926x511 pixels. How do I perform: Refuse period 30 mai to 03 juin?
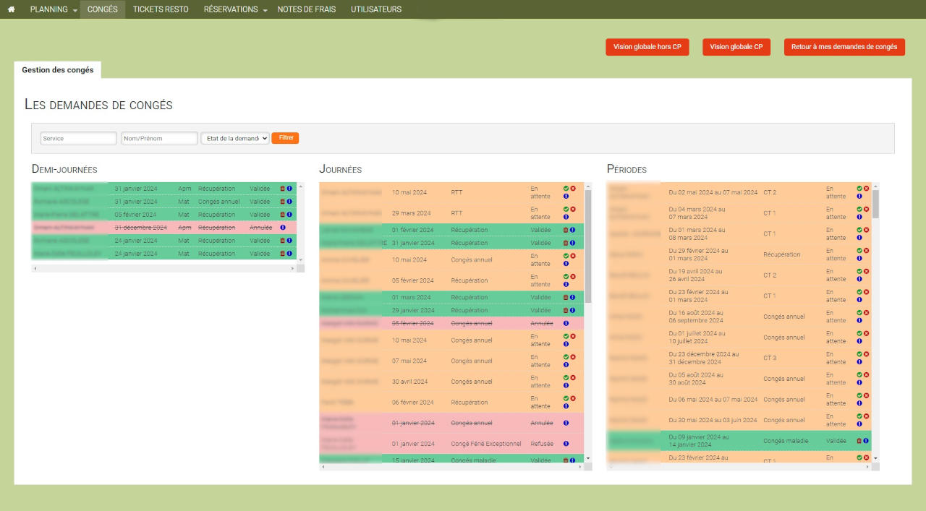[866, 416]
